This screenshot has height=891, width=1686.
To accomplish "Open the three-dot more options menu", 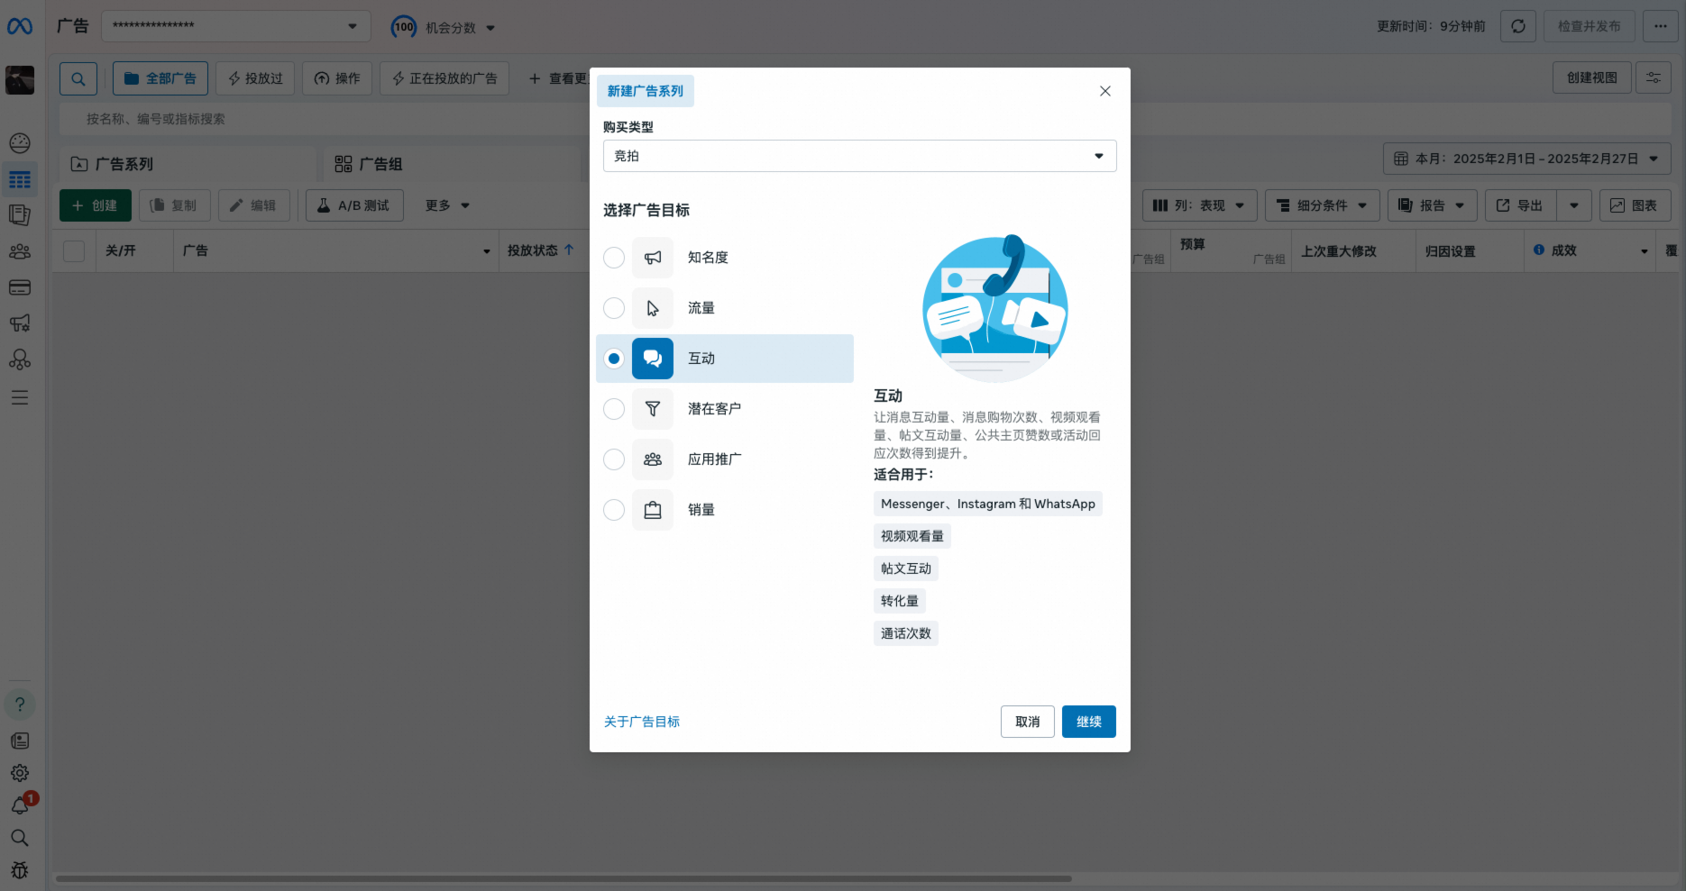I will pyautogui.click(x=1661, y=26).
